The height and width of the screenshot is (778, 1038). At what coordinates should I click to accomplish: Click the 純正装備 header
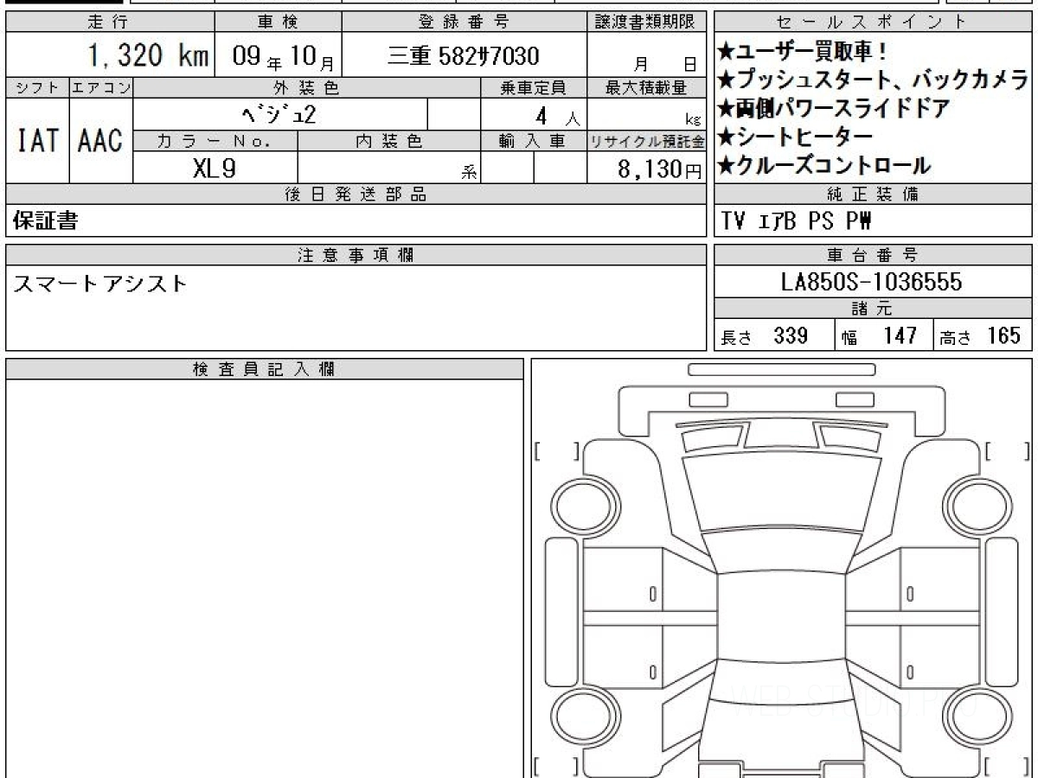(872, 194)
